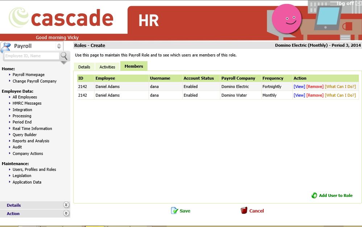Viewport: 362px width, 227px height.
Task: Click What Can I Do for Domino Water
Action: [x=340, y=95]
